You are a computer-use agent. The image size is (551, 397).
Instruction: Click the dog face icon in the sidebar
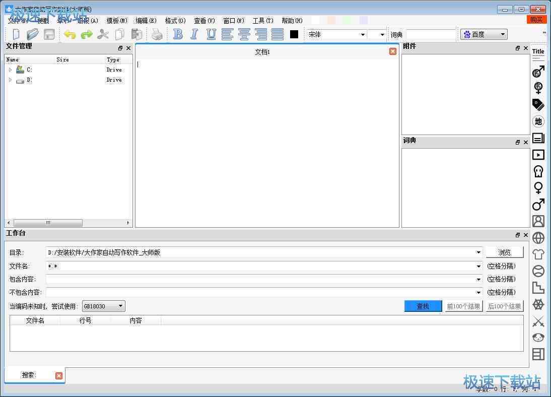(x=538, y=338)
